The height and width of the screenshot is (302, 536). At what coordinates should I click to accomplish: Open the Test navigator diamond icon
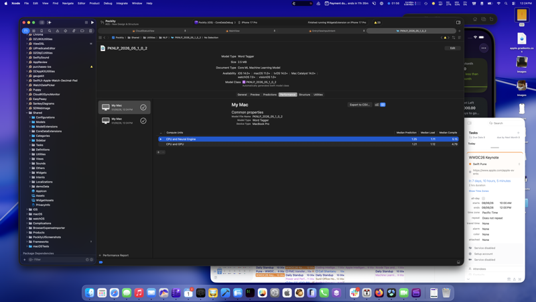coord(66,31)
